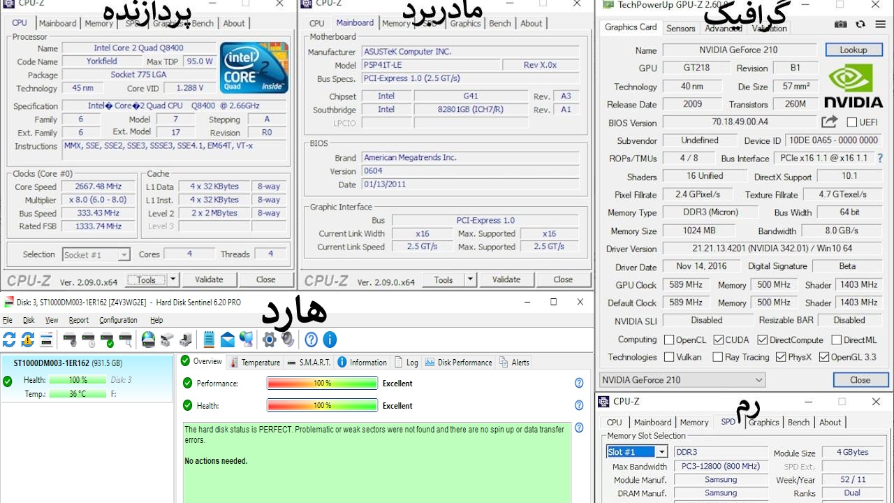Click the blue info toolbar icon
The image size is (894, 503).
330,340
